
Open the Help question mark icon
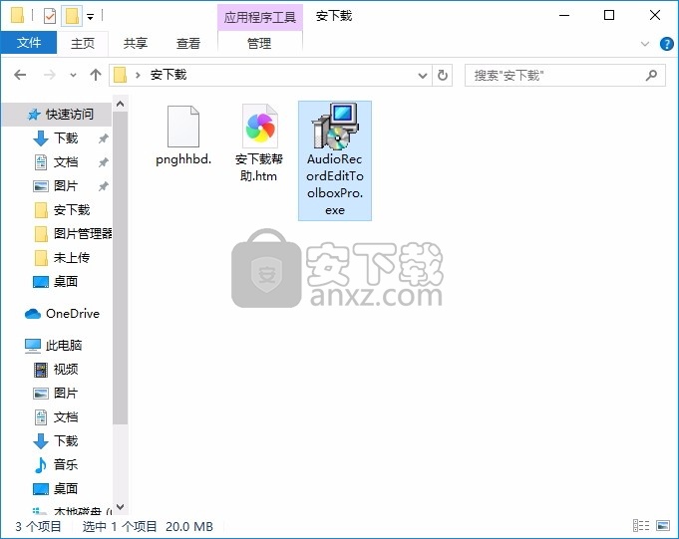coord(666,44)
